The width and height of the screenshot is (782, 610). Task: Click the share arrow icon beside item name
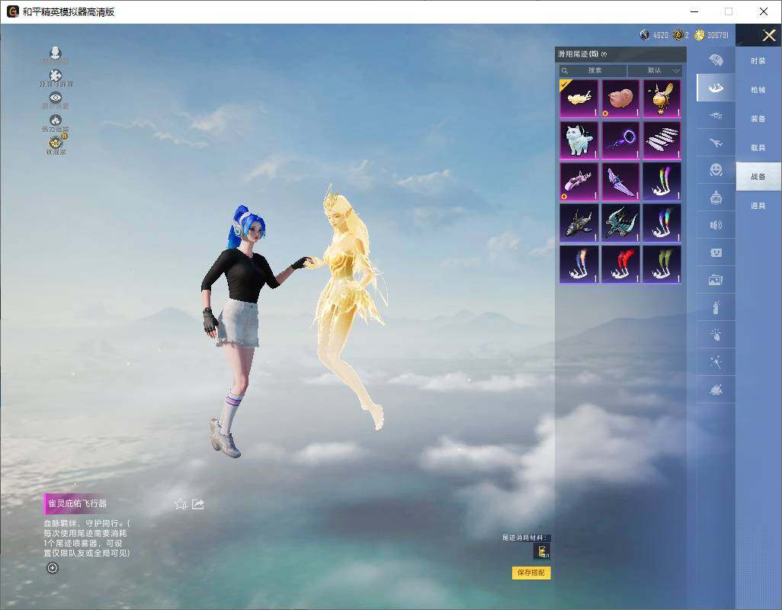click(x=198, y=504)
